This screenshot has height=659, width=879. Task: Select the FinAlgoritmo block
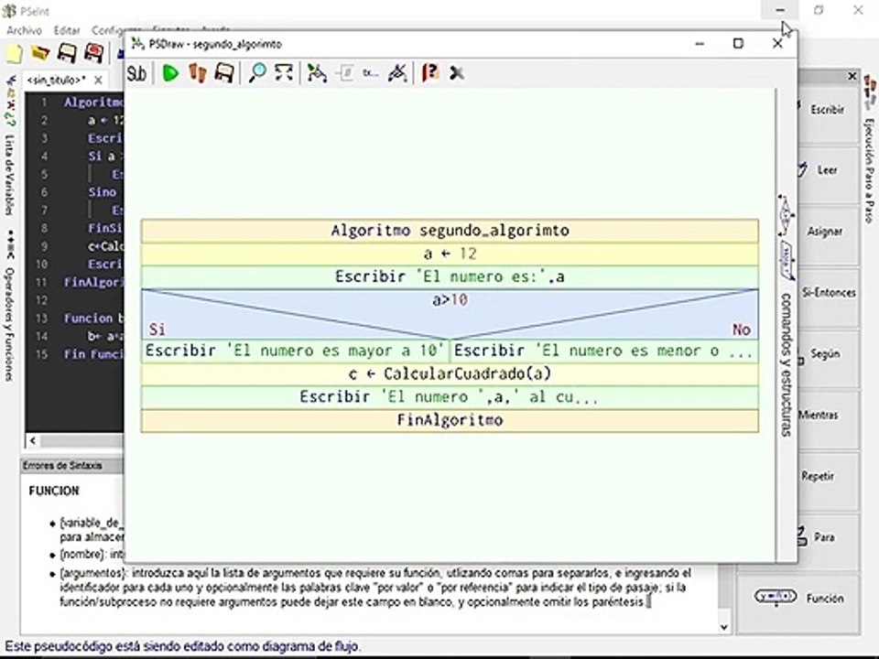click(x=450, y=420)
